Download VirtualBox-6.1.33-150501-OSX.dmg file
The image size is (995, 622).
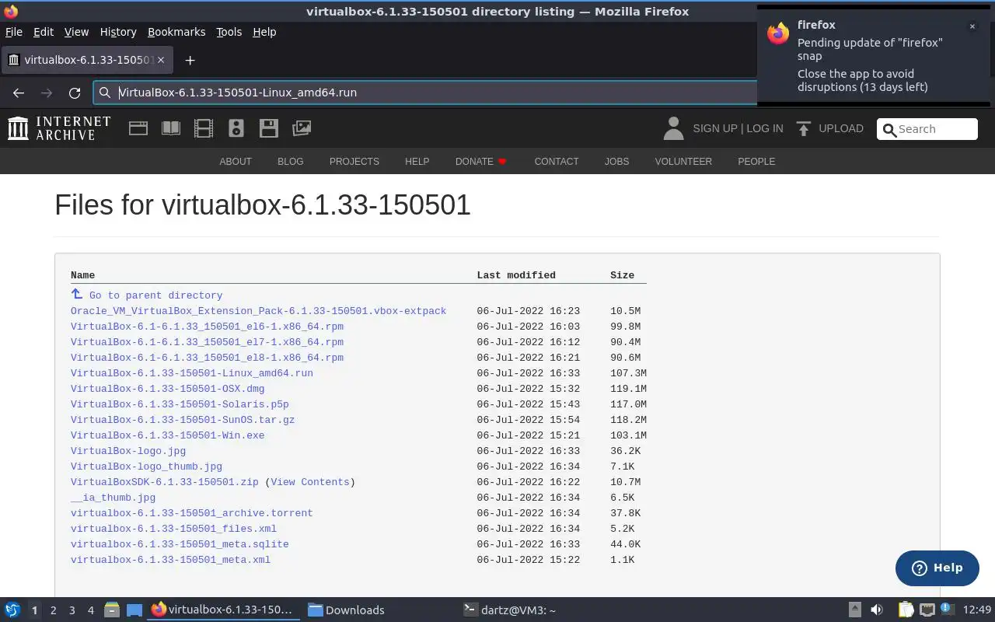[x=167, y=389]
